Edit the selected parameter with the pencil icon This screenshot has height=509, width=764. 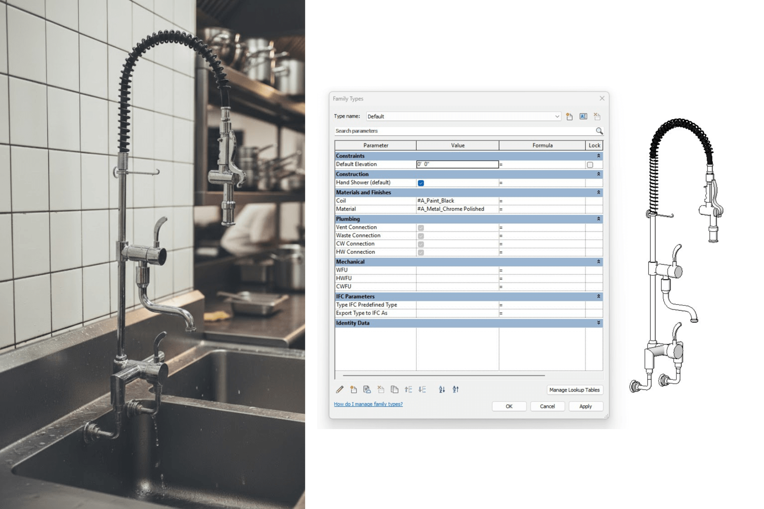[339, 389]
